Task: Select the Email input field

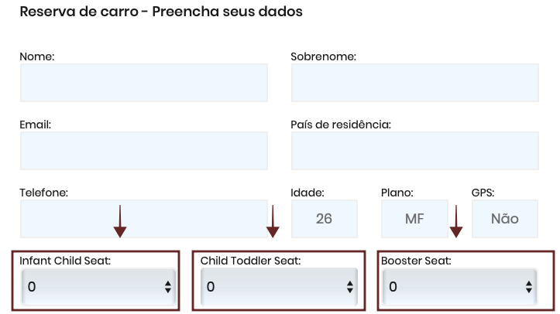Action: point(143,151)
